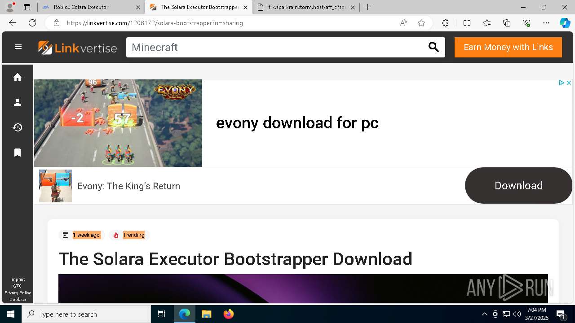Open Tab actions menu icon
Screen dimensions: 575x323
(27, 7)
